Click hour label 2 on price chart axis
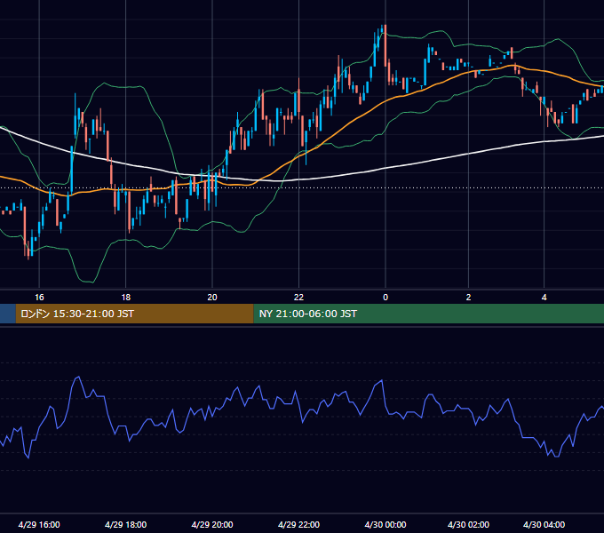This screenshot has width=604, height=533. tap(468, 298)
